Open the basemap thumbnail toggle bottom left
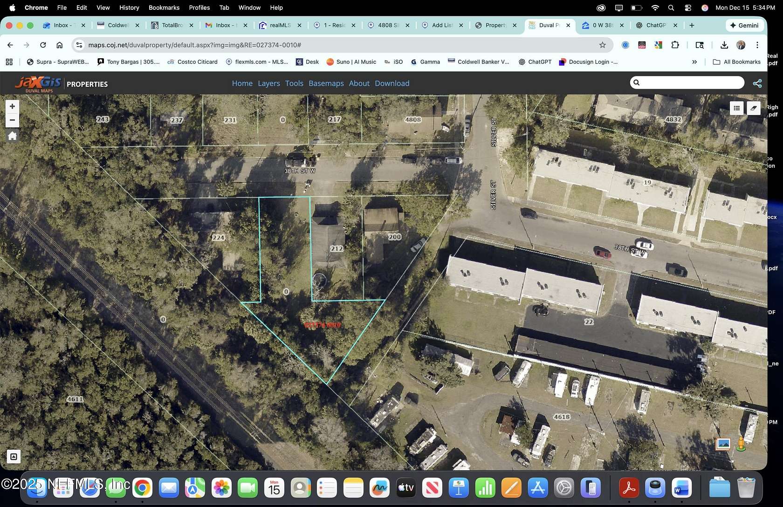 click(14, 457)
